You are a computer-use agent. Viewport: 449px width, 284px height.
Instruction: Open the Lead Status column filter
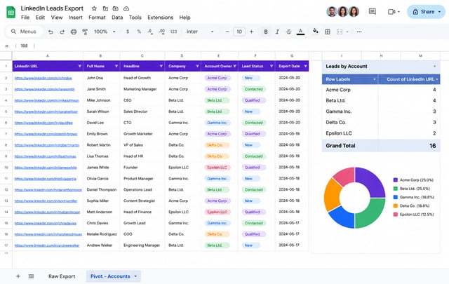click(272, 66)
